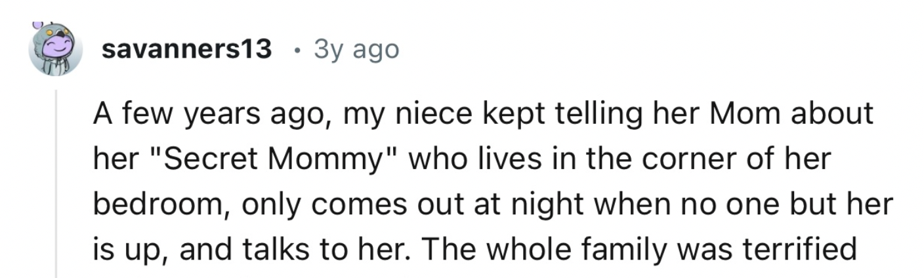924x278 pixels.
Task: Open savanners13's avatar snoo icon
Action: (55, 50)
